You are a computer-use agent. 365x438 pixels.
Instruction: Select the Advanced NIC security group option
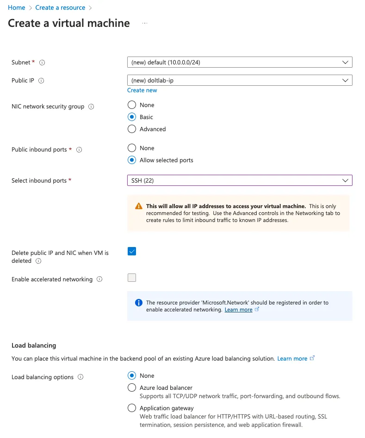coord(131,129)
